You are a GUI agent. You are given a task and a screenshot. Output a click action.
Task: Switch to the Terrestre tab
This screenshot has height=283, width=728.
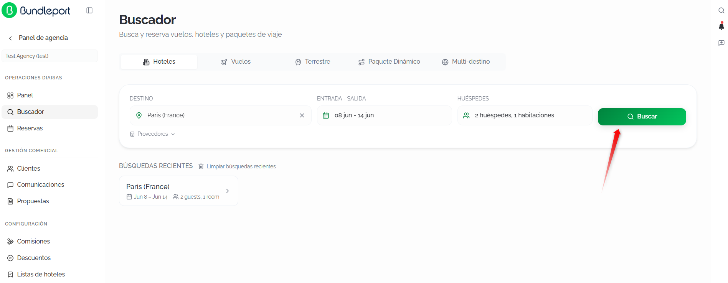tap(312, 62)
